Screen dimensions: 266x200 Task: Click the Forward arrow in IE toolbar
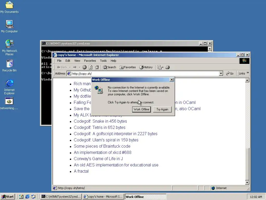[x=75, y=67]
